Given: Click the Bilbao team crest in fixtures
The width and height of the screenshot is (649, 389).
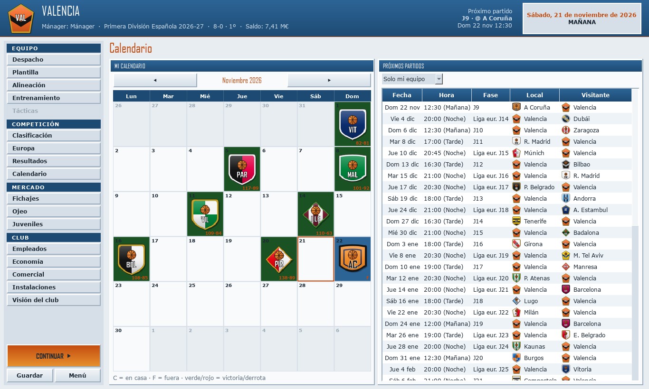Looking at the screenshot, I should tap(566, 164).
